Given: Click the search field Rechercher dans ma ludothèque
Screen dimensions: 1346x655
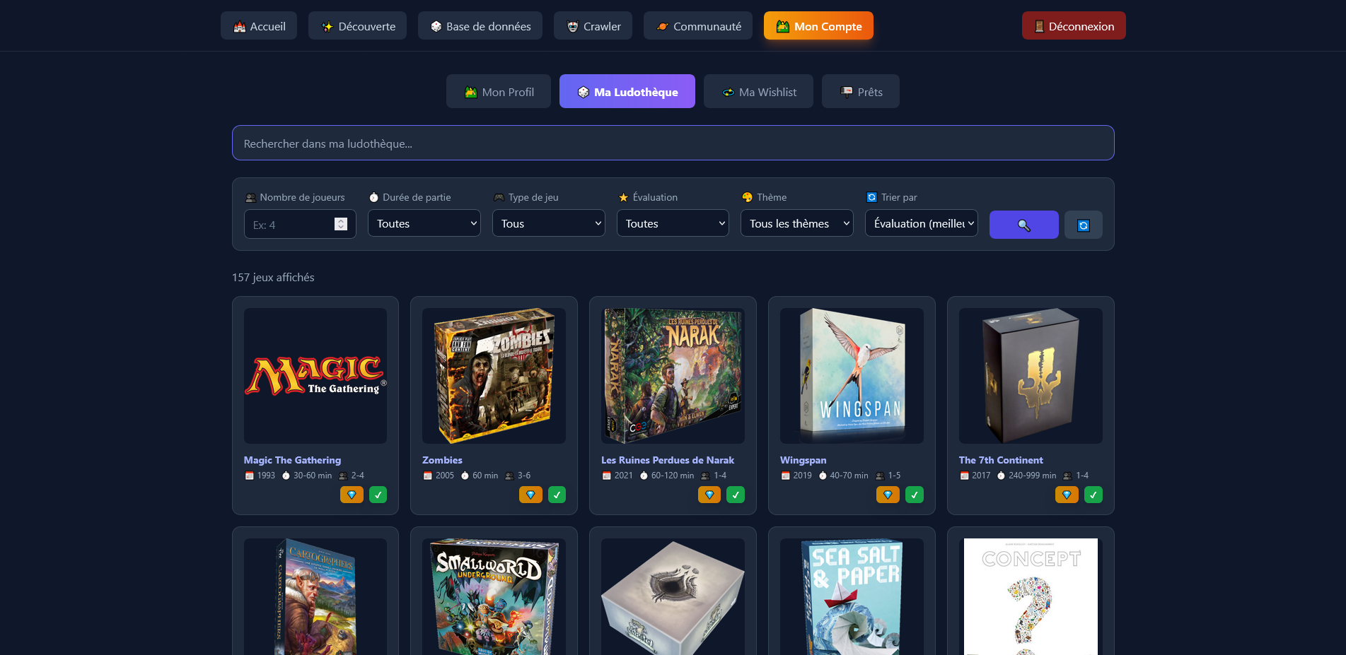Looking at the screenshot, I should [673, 143].
